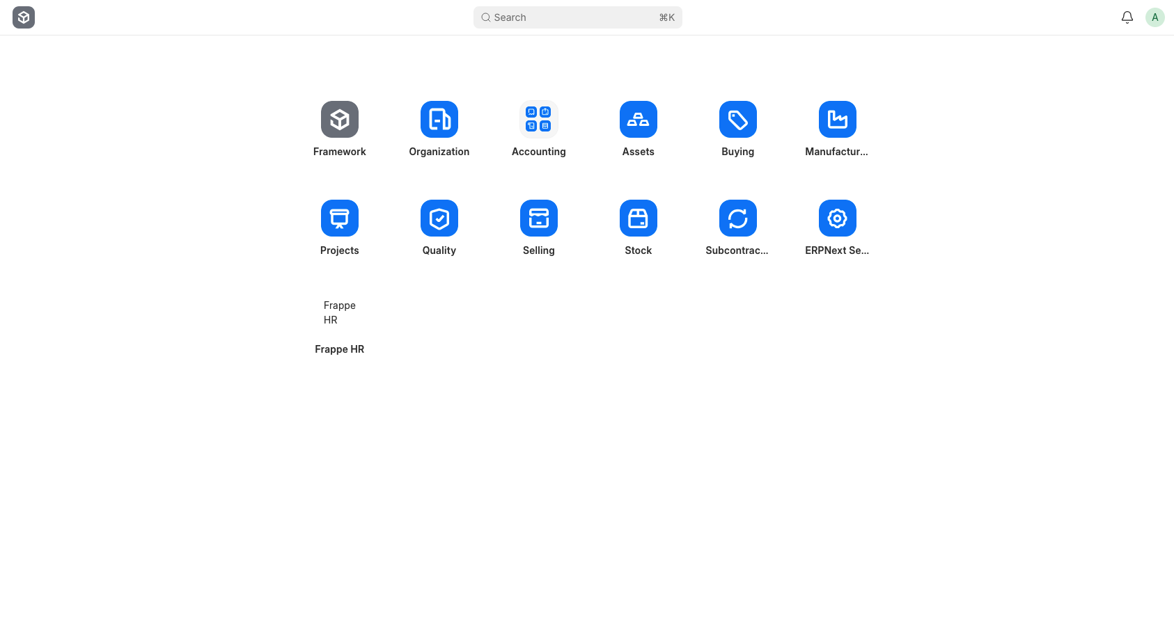Click the 'Selling' label
The height and width of the screenshot is (631, 1174).
539,250
